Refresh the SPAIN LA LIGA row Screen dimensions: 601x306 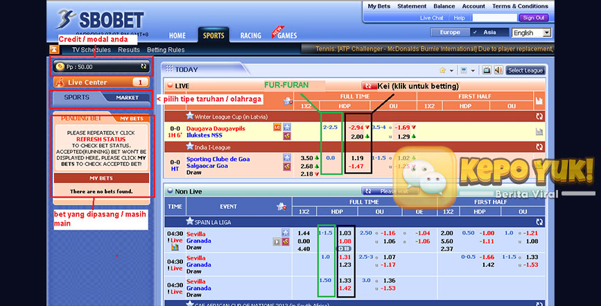539,222
